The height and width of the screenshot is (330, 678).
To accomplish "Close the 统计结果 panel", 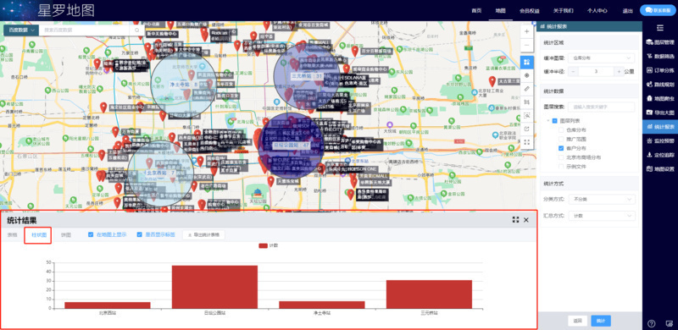I will 526,220.
